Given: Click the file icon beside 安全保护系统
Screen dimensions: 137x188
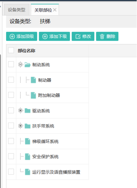Looking at the screenshot, I should (28, 157).
